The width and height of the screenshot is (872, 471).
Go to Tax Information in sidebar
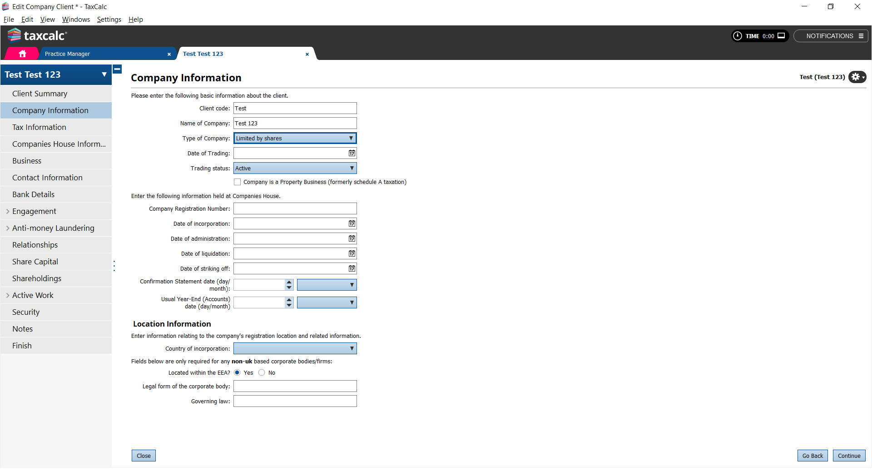coord(39,127)
